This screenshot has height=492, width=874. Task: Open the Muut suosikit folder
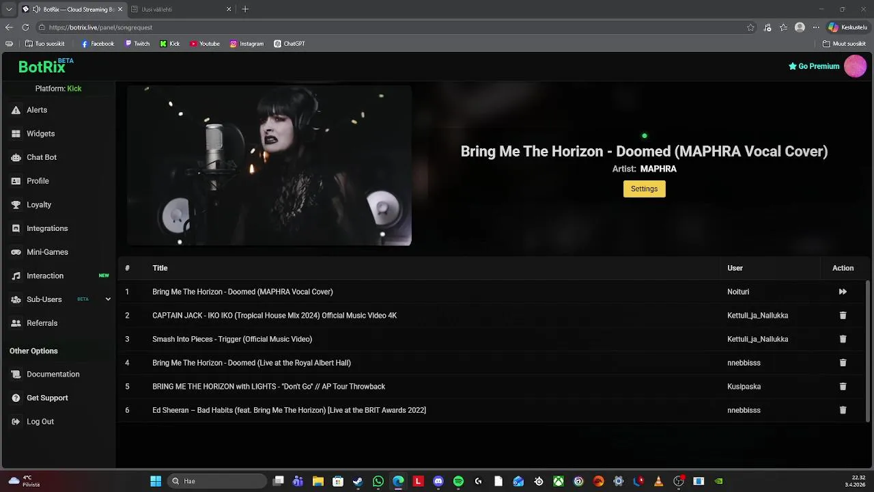(x=844, y=44)
